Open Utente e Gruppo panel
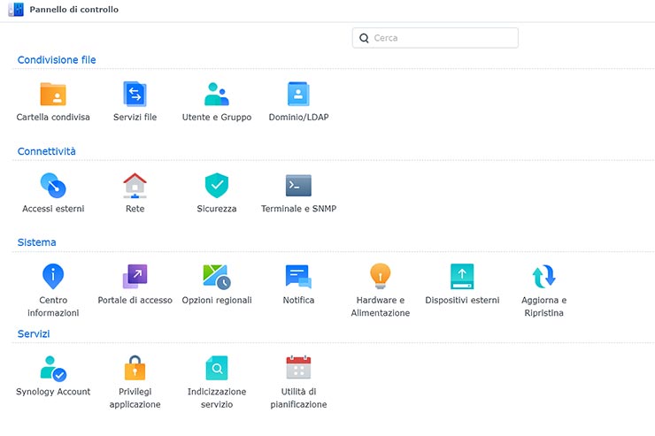 (x=217, y=95)
